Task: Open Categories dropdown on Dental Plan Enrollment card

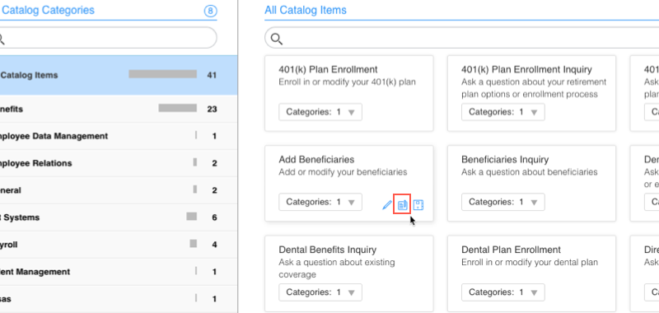Action: point(503,292)
